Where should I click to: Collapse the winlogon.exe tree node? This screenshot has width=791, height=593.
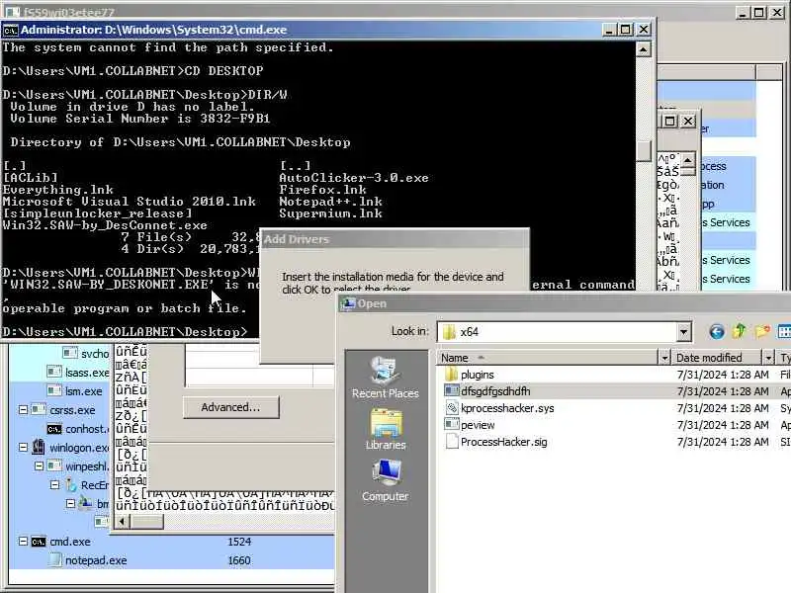(x=23, y=448)
